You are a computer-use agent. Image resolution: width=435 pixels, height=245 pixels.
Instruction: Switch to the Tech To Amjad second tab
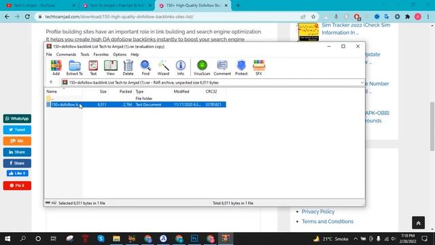click(116, 5)
